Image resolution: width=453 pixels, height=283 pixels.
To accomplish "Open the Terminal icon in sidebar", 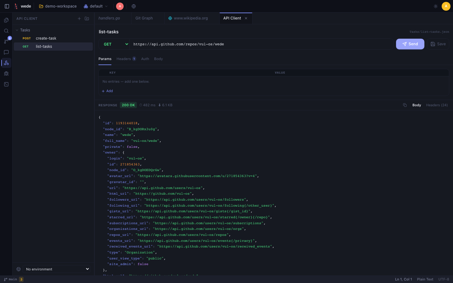I will pos(6,84).
